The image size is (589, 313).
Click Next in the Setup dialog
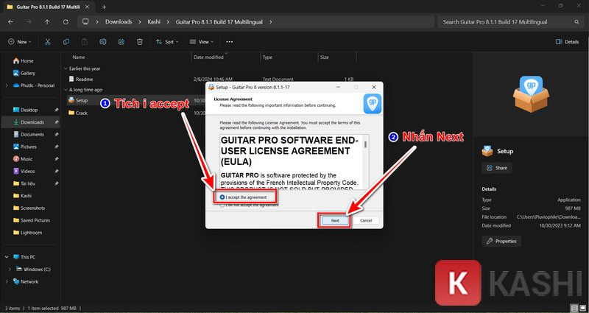[x=334, y=220]
